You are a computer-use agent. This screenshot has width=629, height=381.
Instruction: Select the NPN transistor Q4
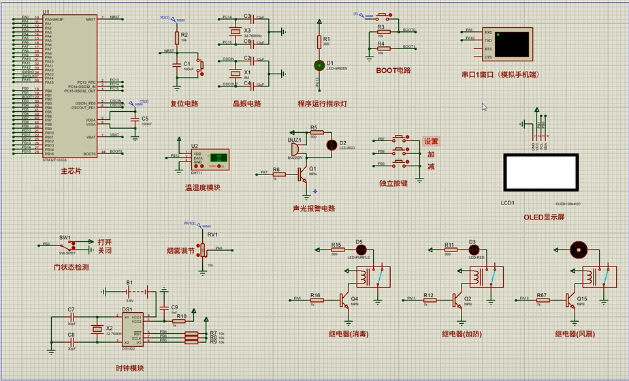click(x=345, y=299)
